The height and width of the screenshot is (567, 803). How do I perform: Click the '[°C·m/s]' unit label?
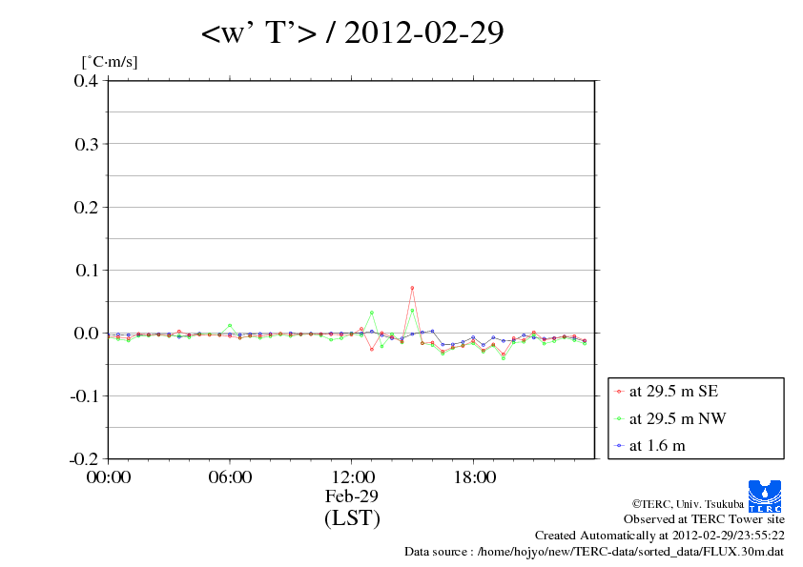[110, 62]
